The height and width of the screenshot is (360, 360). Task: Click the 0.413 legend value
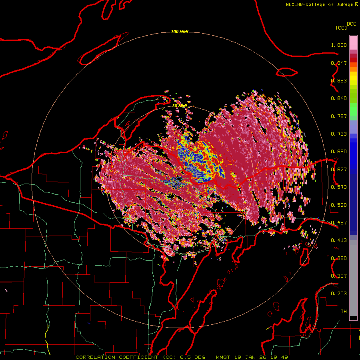pyautogui.click(x=339, y=240)
